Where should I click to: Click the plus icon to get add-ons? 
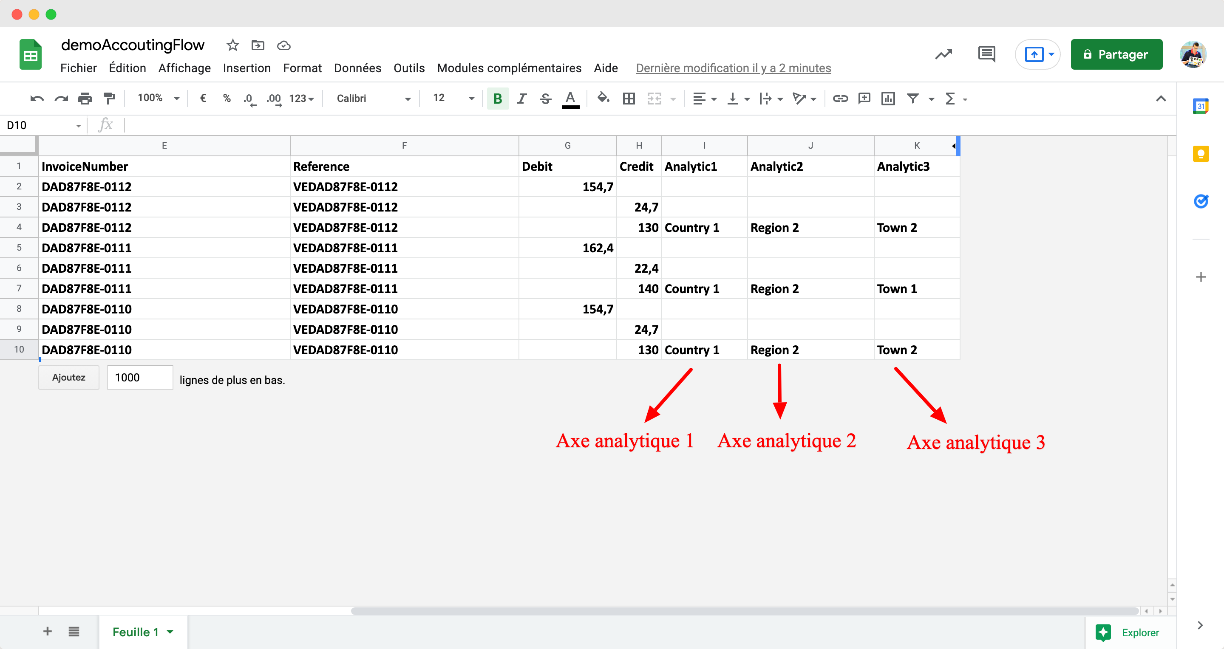pos(1201,277)
